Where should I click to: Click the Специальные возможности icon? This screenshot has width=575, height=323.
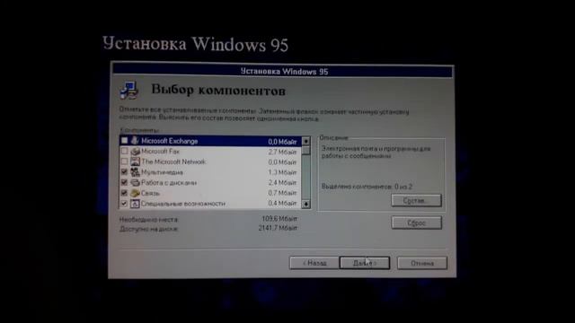point(135,204)
